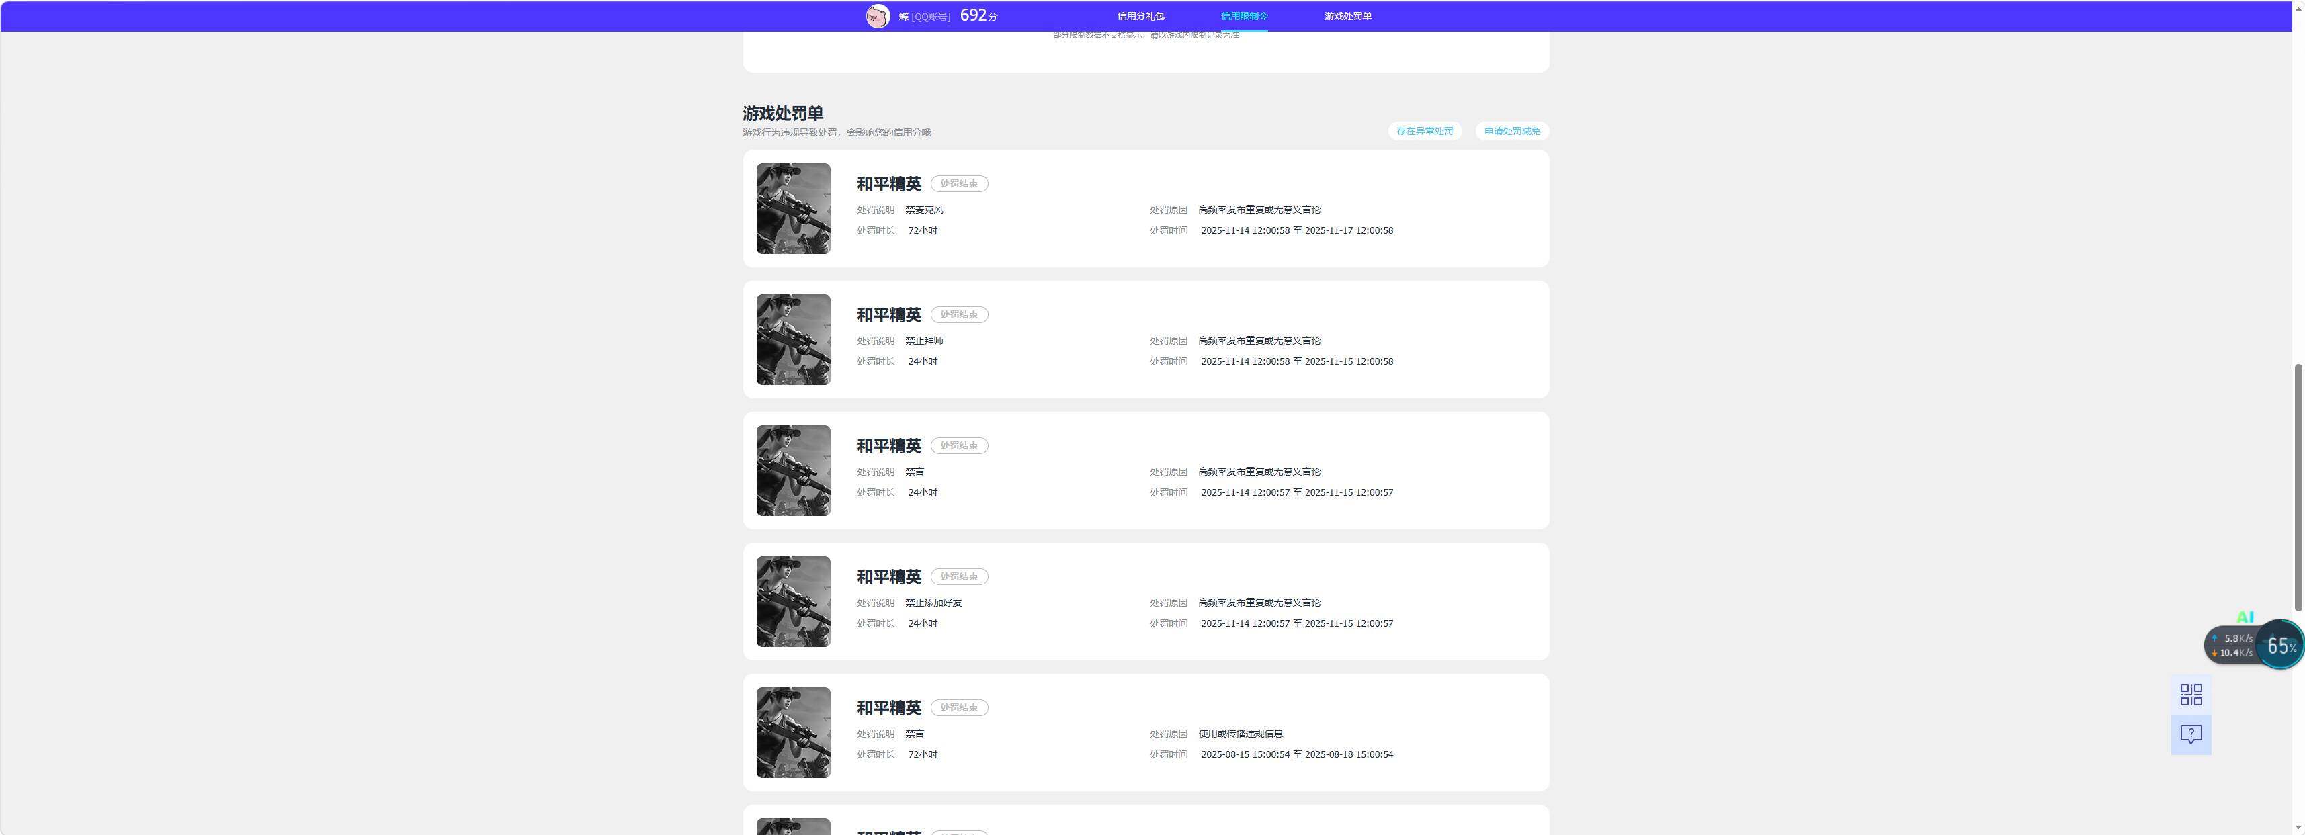This screenshot has height=835, width=2305.
Task: Open the question-mark feedback icon
Action: pos(2191,734)
